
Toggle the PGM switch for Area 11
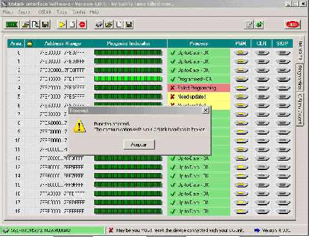[x=241, y=150]
